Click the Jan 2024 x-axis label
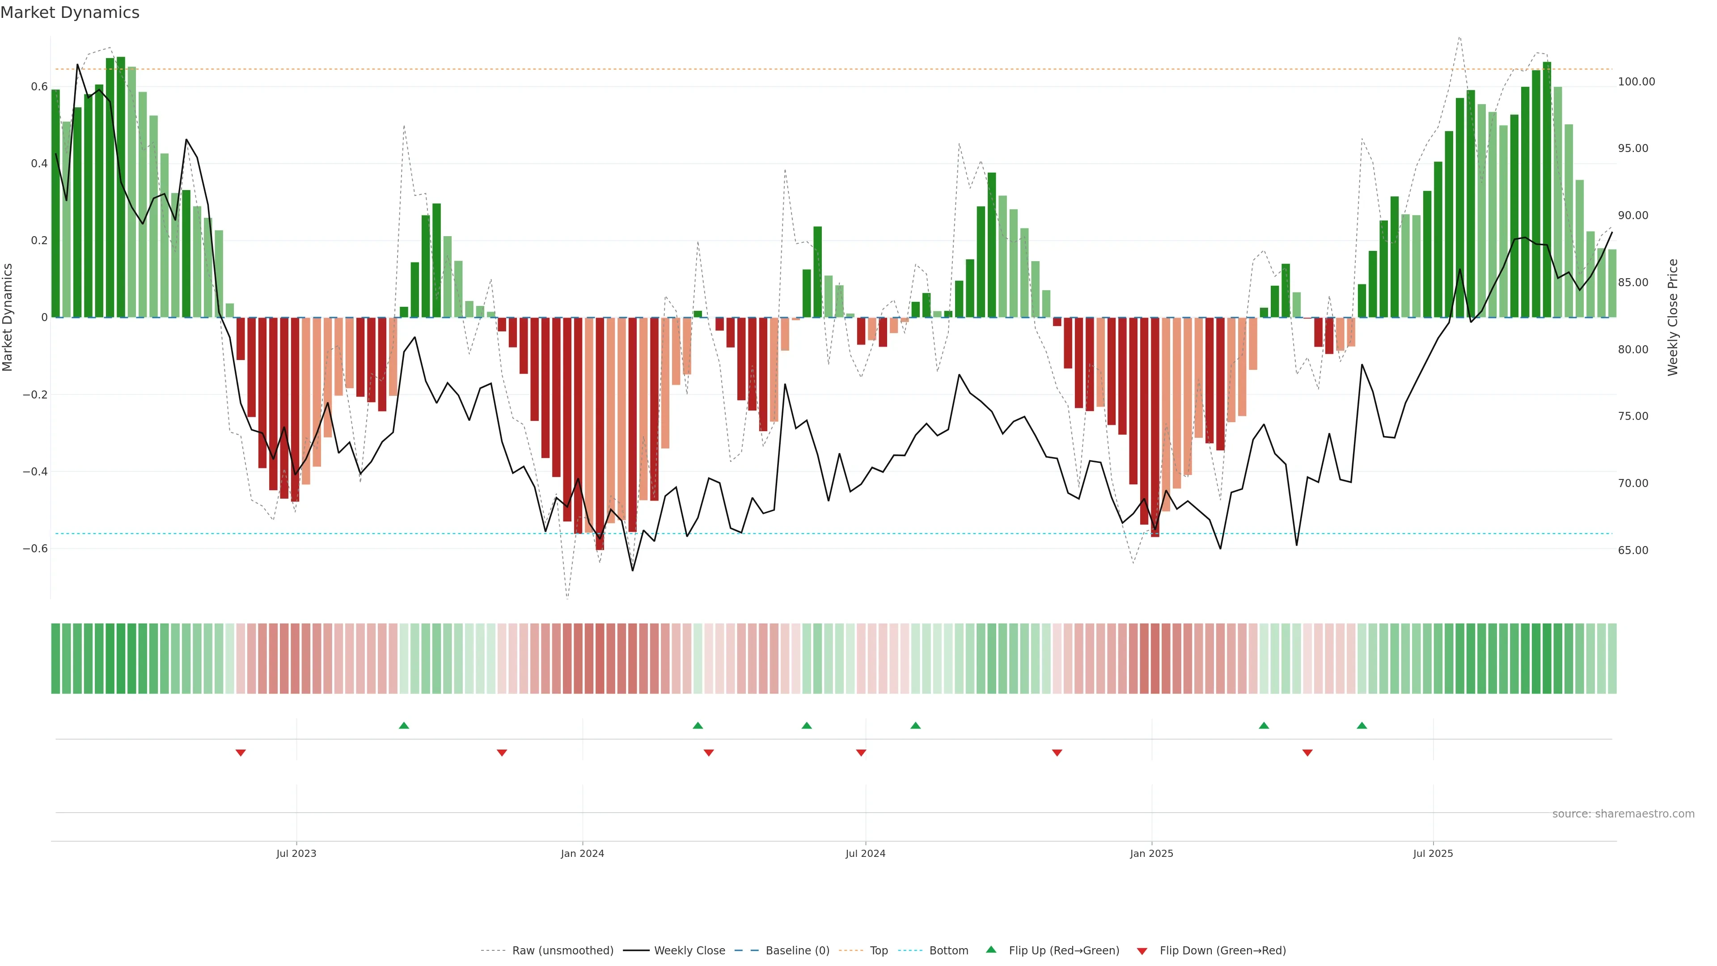This screenshot has width=1717, height=966. (582, 853)
